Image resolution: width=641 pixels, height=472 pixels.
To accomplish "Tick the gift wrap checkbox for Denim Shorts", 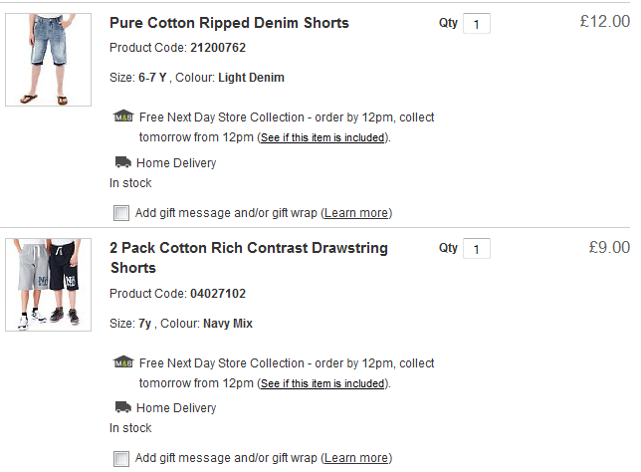I will pos(121,212).
